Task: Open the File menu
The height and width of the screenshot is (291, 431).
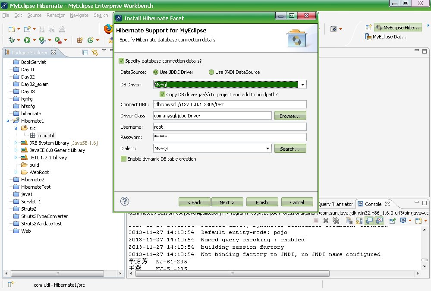Action: (6, 15)
